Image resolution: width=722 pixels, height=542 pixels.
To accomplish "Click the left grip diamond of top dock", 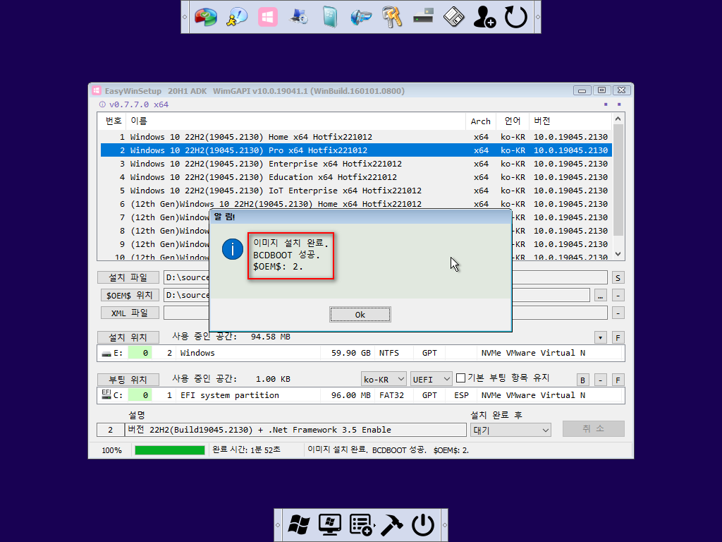I will pyautogui.click(x=185, y=17).
